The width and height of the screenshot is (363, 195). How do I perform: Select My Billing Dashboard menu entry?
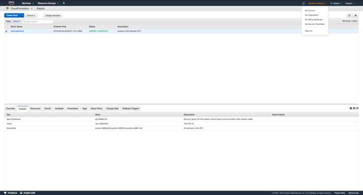click(314, 20)
